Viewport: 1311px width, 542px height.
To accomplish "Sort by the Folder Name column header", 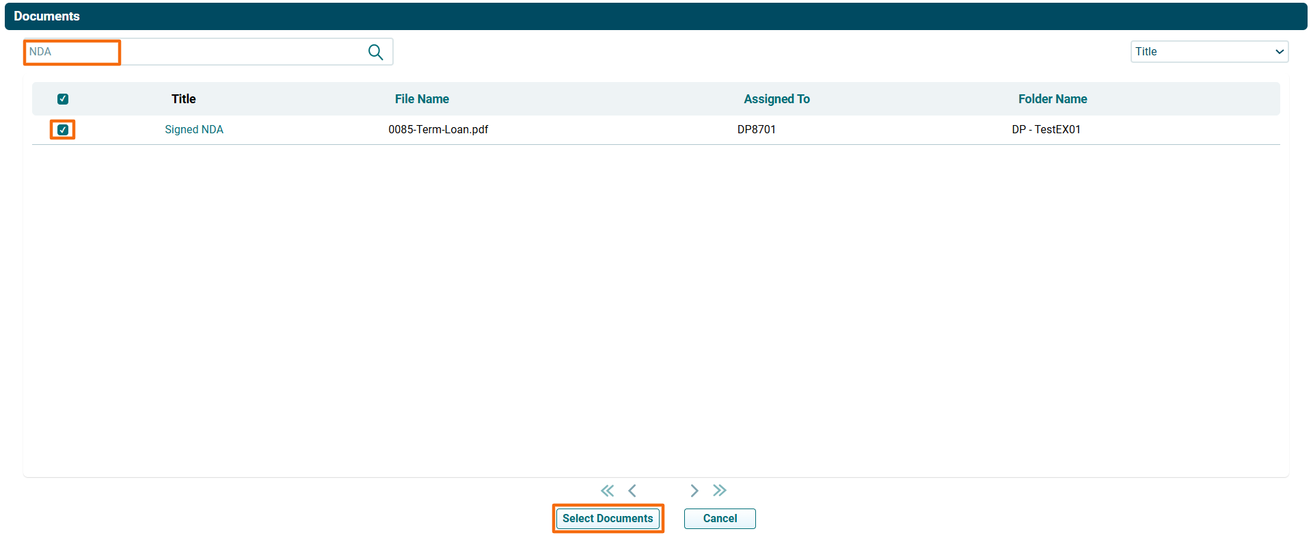I will click(1052, 99).
